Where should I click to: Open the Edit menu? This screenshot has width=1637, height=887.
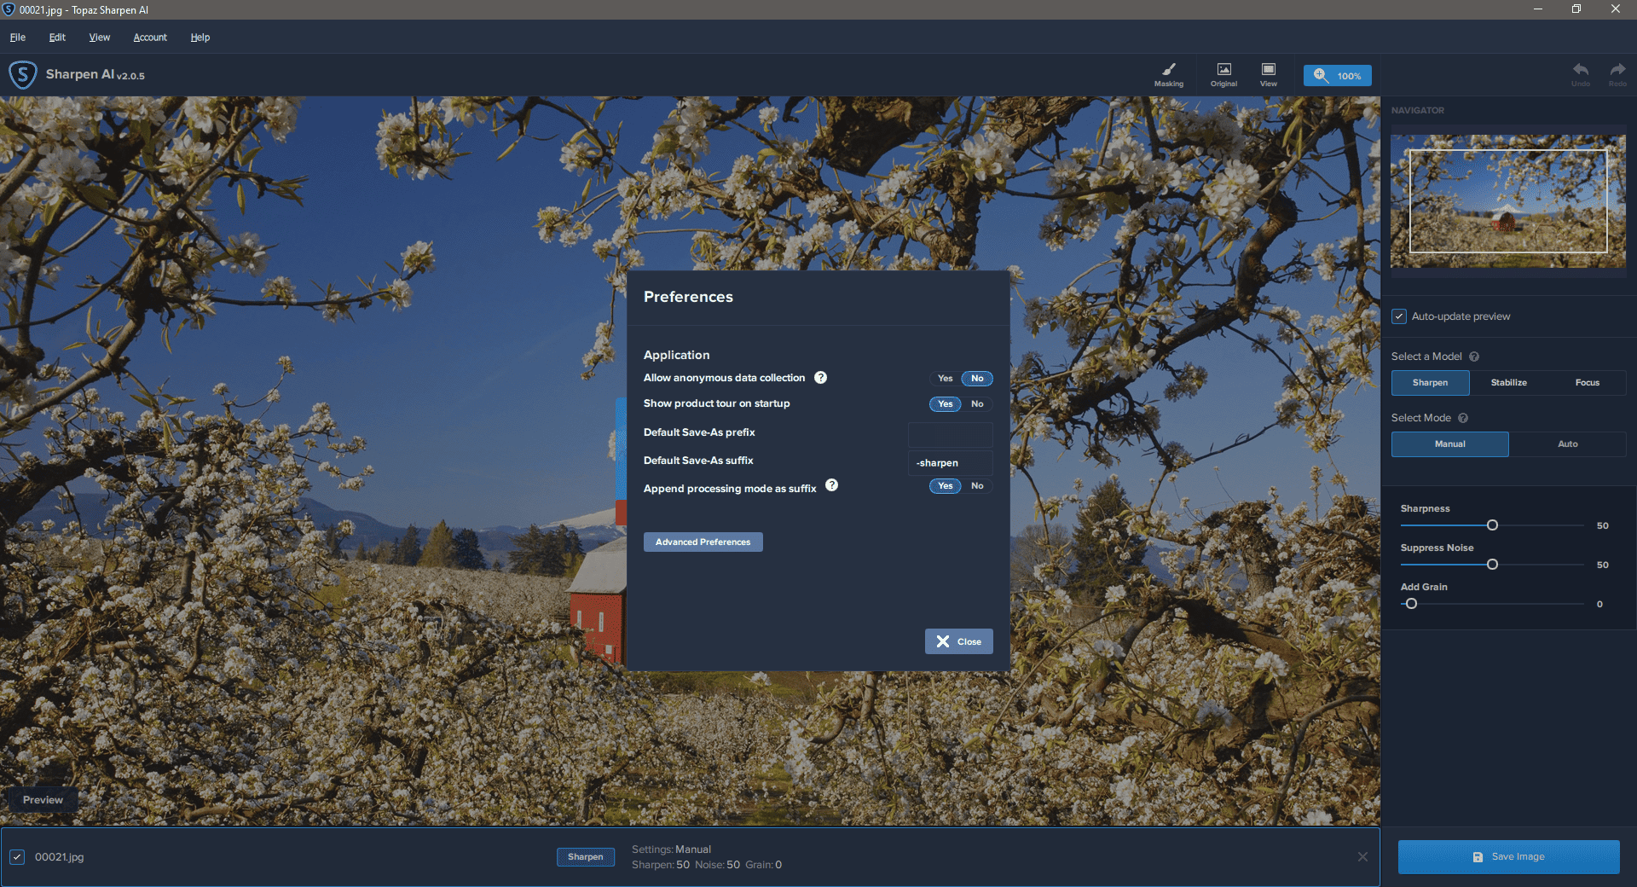pos(57,38)
